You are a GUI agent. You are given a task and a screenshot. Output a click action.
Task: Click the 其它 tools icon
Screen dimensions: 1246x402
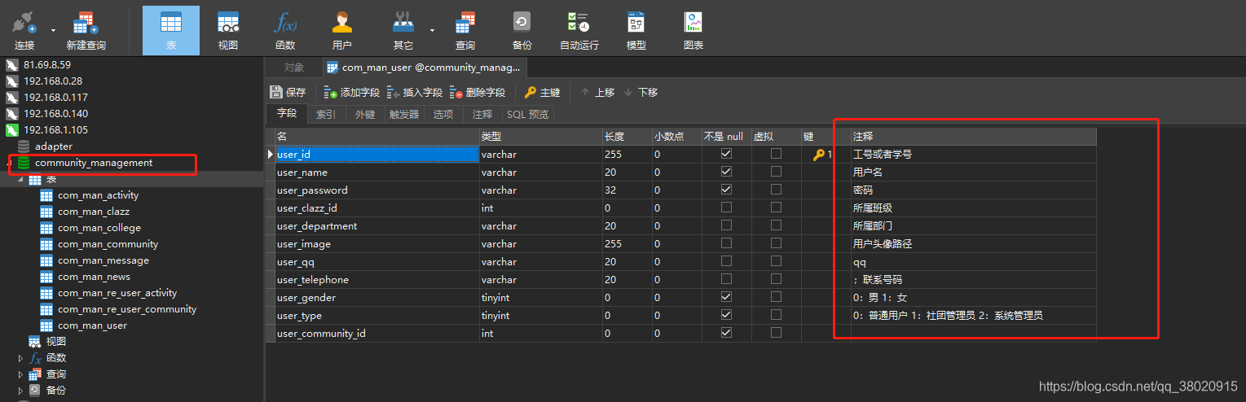(403, 31)
